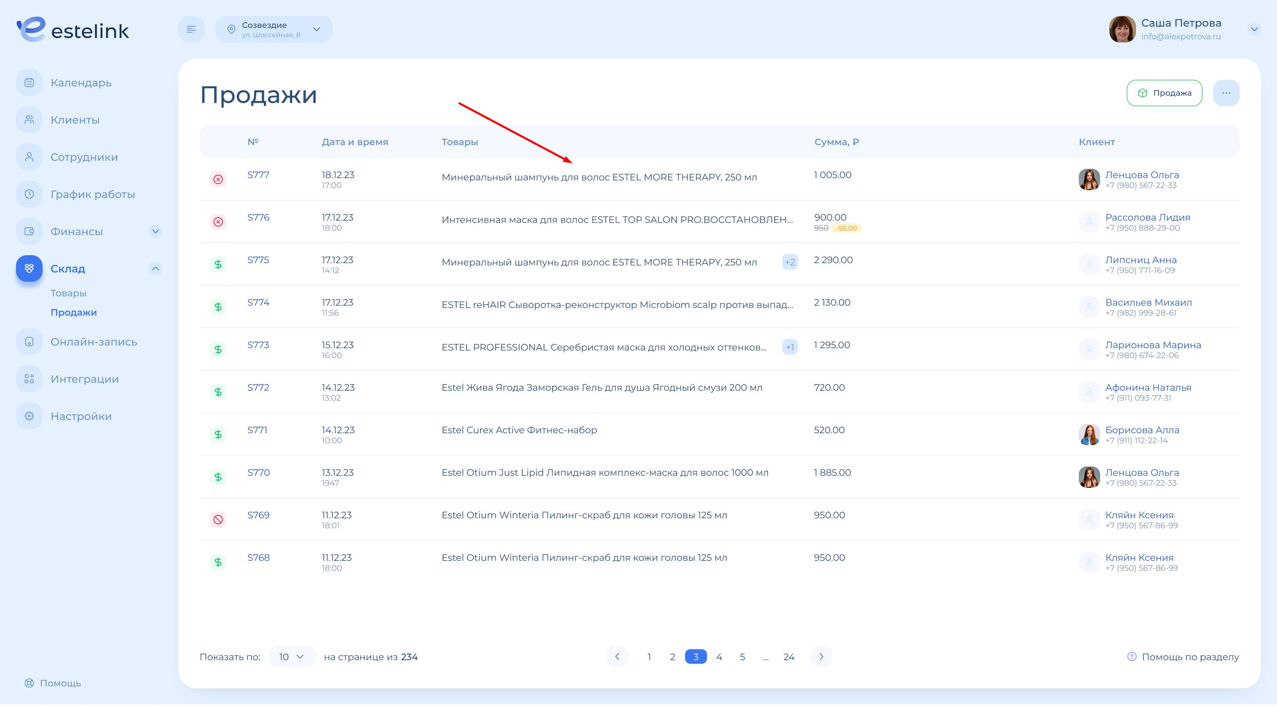1277x707 pixels.
Task: Click the cancelled status icon for S777
Action: [x=218, y=179]
